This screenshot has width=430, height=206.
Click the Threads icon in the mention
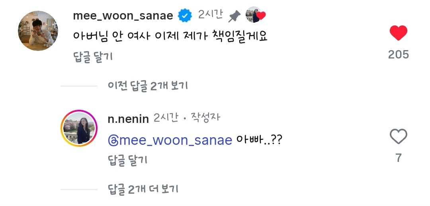point(113,140)
